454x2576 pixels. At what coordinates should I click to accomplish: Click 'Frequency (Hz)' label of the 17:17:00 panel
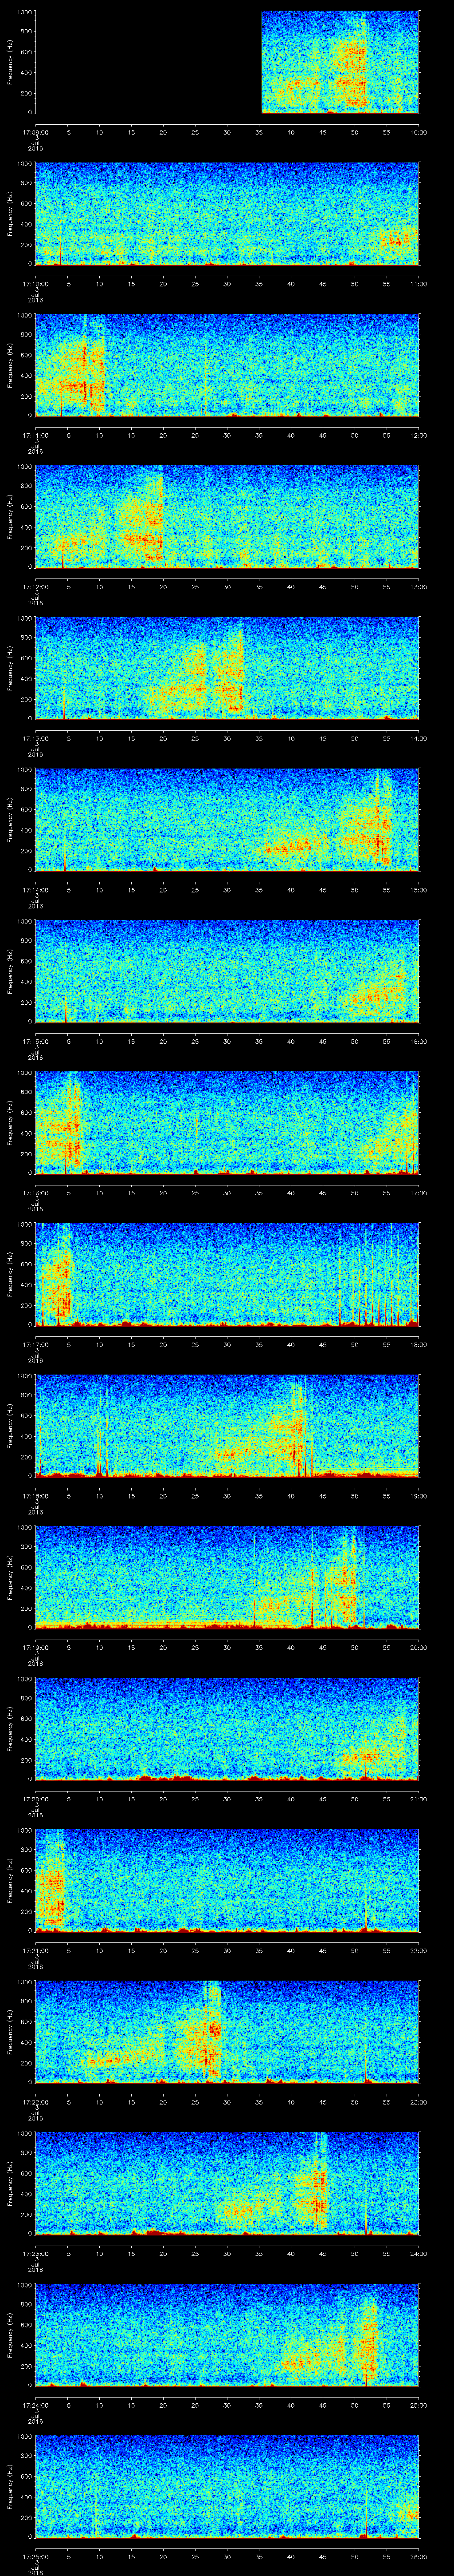(10, 1275)
